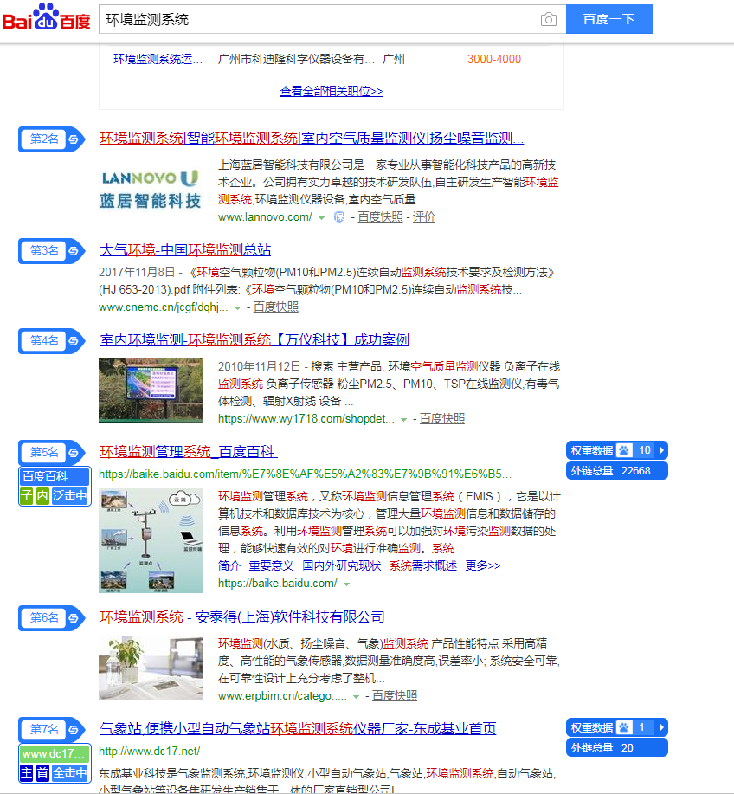Click the 百度一下 search button

(609, 19)
